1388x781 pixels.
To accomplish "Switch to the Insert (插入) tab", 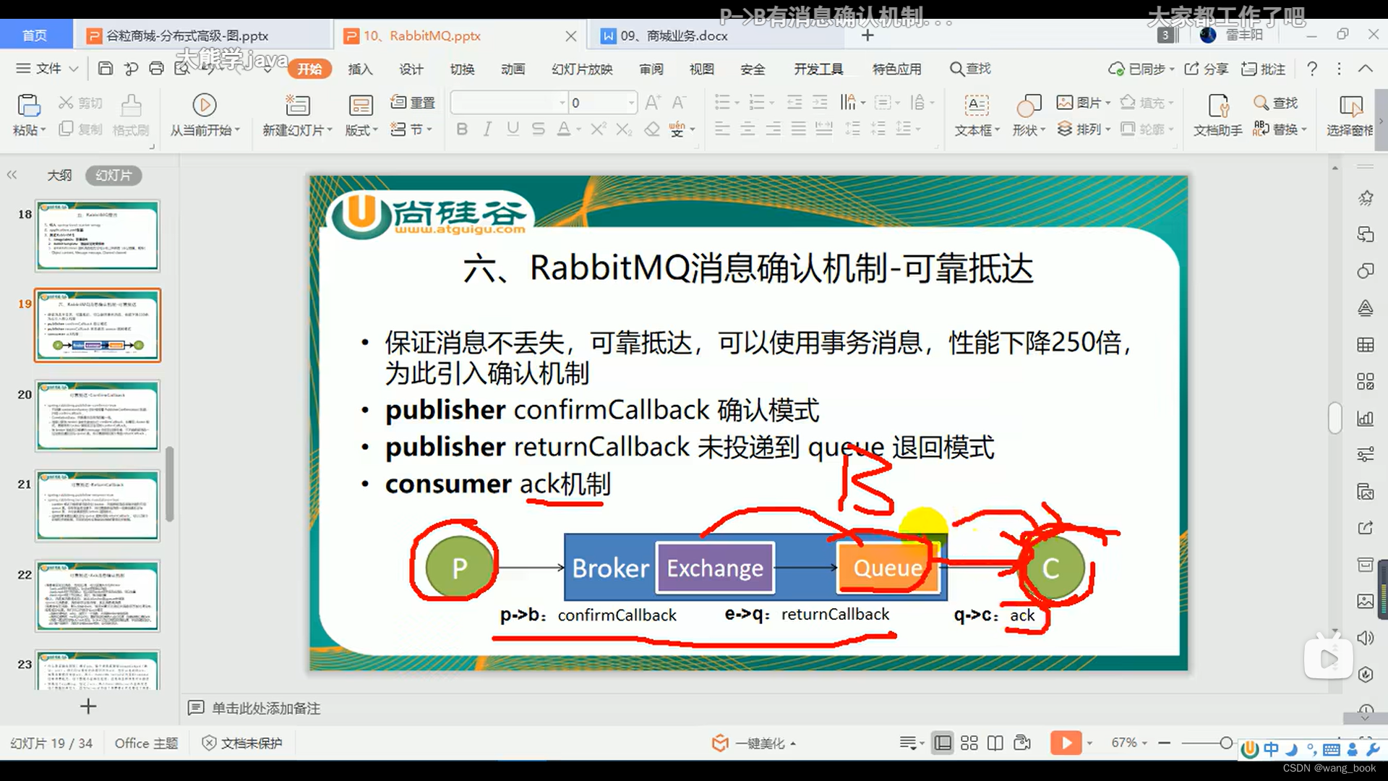I will pyautogui.click(x=360, y=69).
